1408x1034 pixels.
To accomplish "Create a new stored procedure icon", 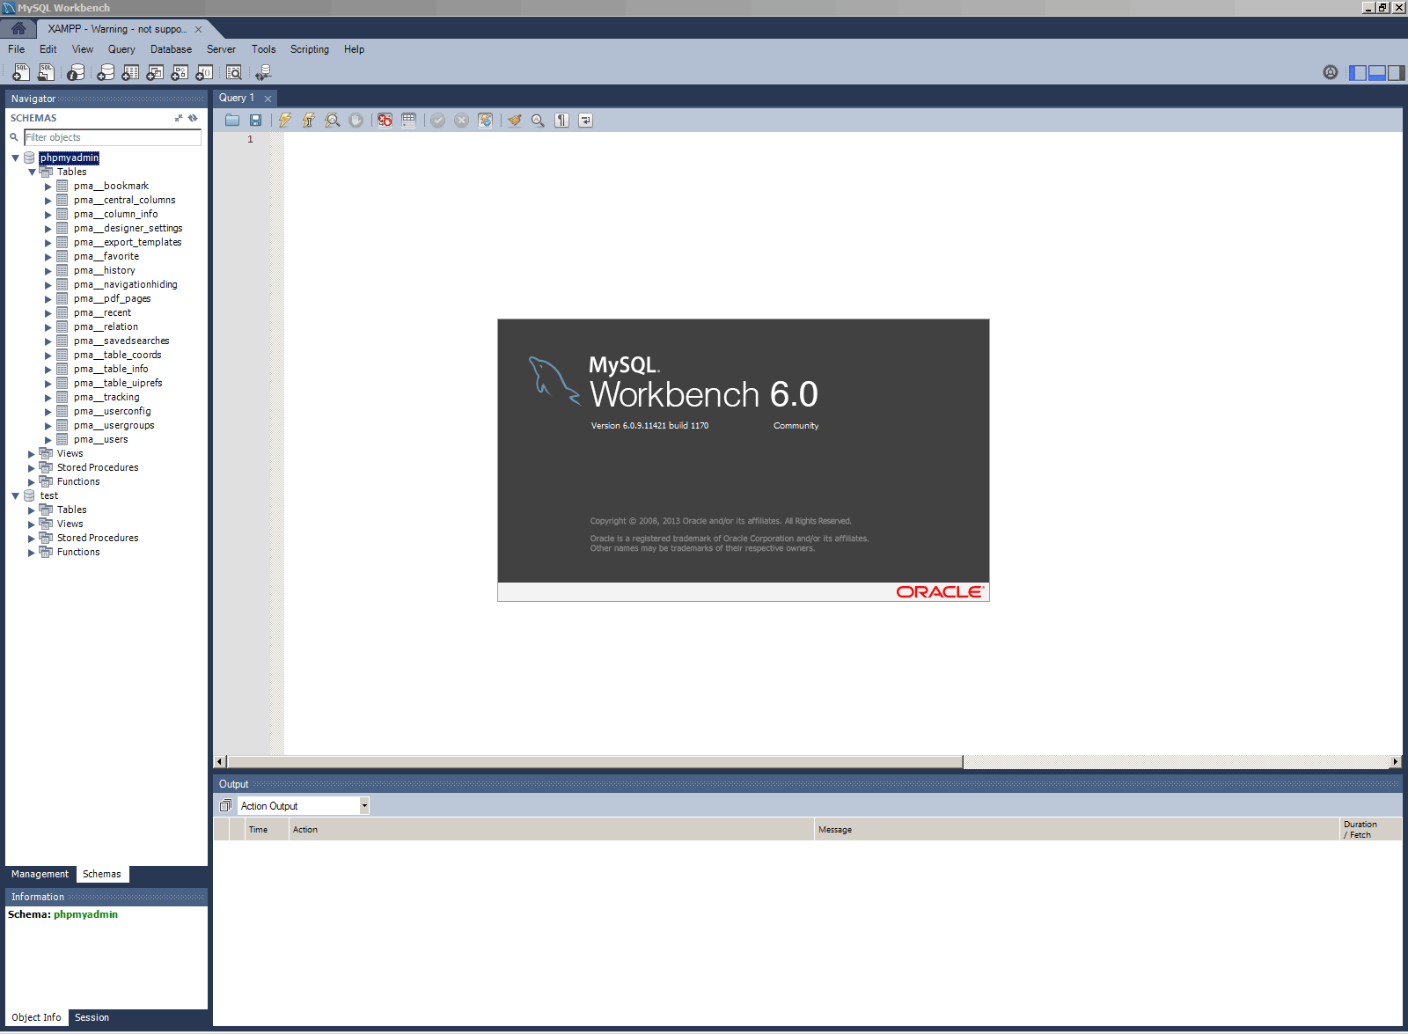I will pyautogui.click(x=180, y=72).
